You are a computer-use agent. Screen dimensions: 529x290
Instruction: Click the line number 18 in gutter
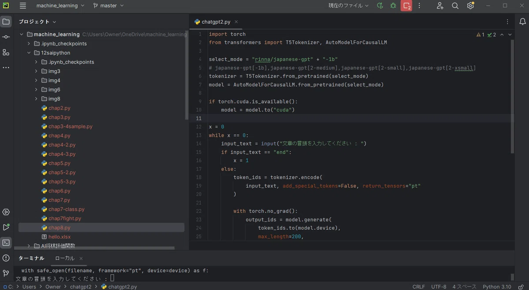199,177
